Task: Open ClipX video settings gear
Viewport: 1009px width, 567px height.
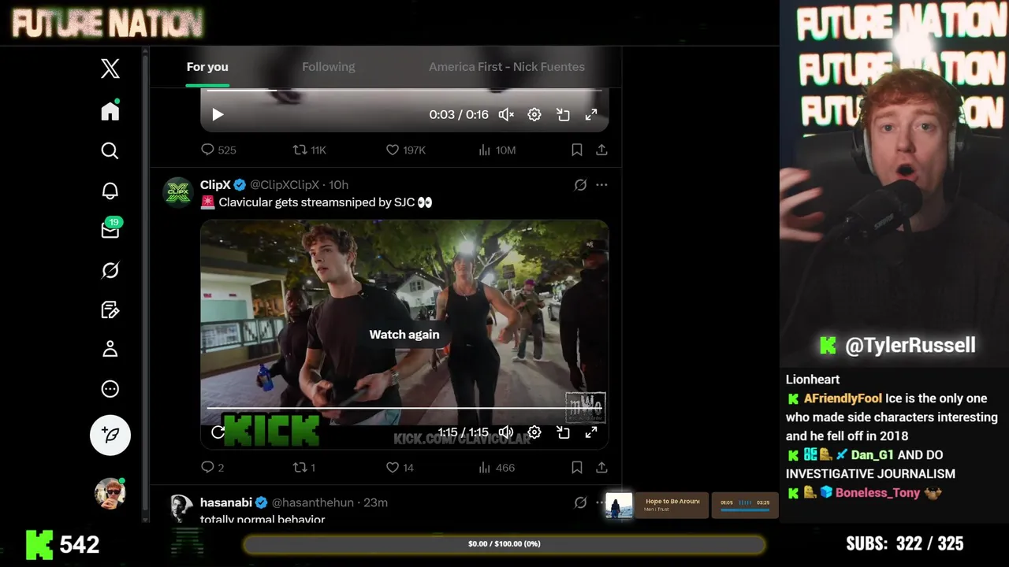Action: 534,432
